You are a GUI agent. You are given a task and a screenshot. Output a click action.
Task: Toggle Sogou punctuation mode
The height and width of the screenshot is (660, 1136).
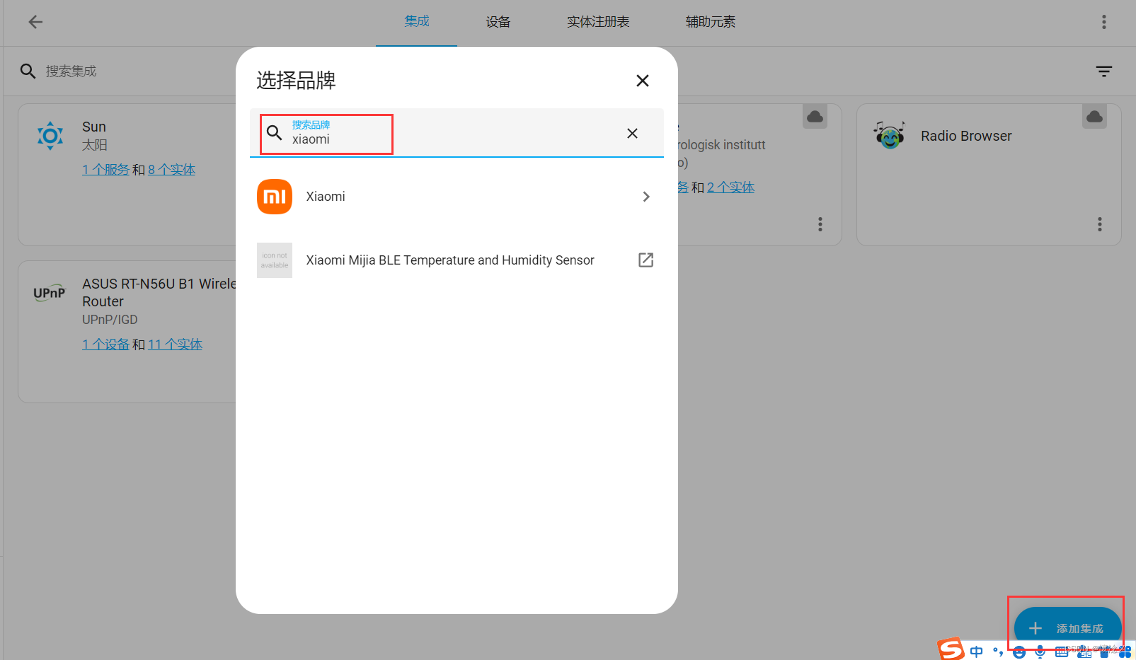pos(998,652)
